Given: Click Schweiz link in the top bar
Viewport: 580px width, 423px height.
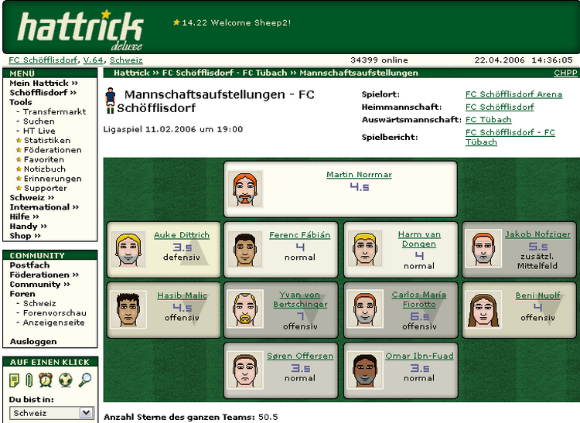Looking at the screenshot, I should [126, 60].
